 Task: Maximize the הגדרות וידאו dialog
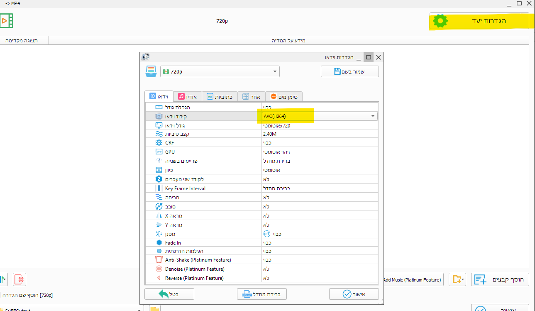click(368, 57)
